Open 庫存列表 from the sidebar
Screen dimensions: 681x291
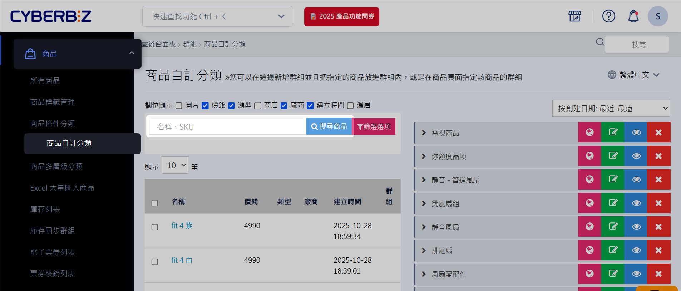[x=45, y=209]
